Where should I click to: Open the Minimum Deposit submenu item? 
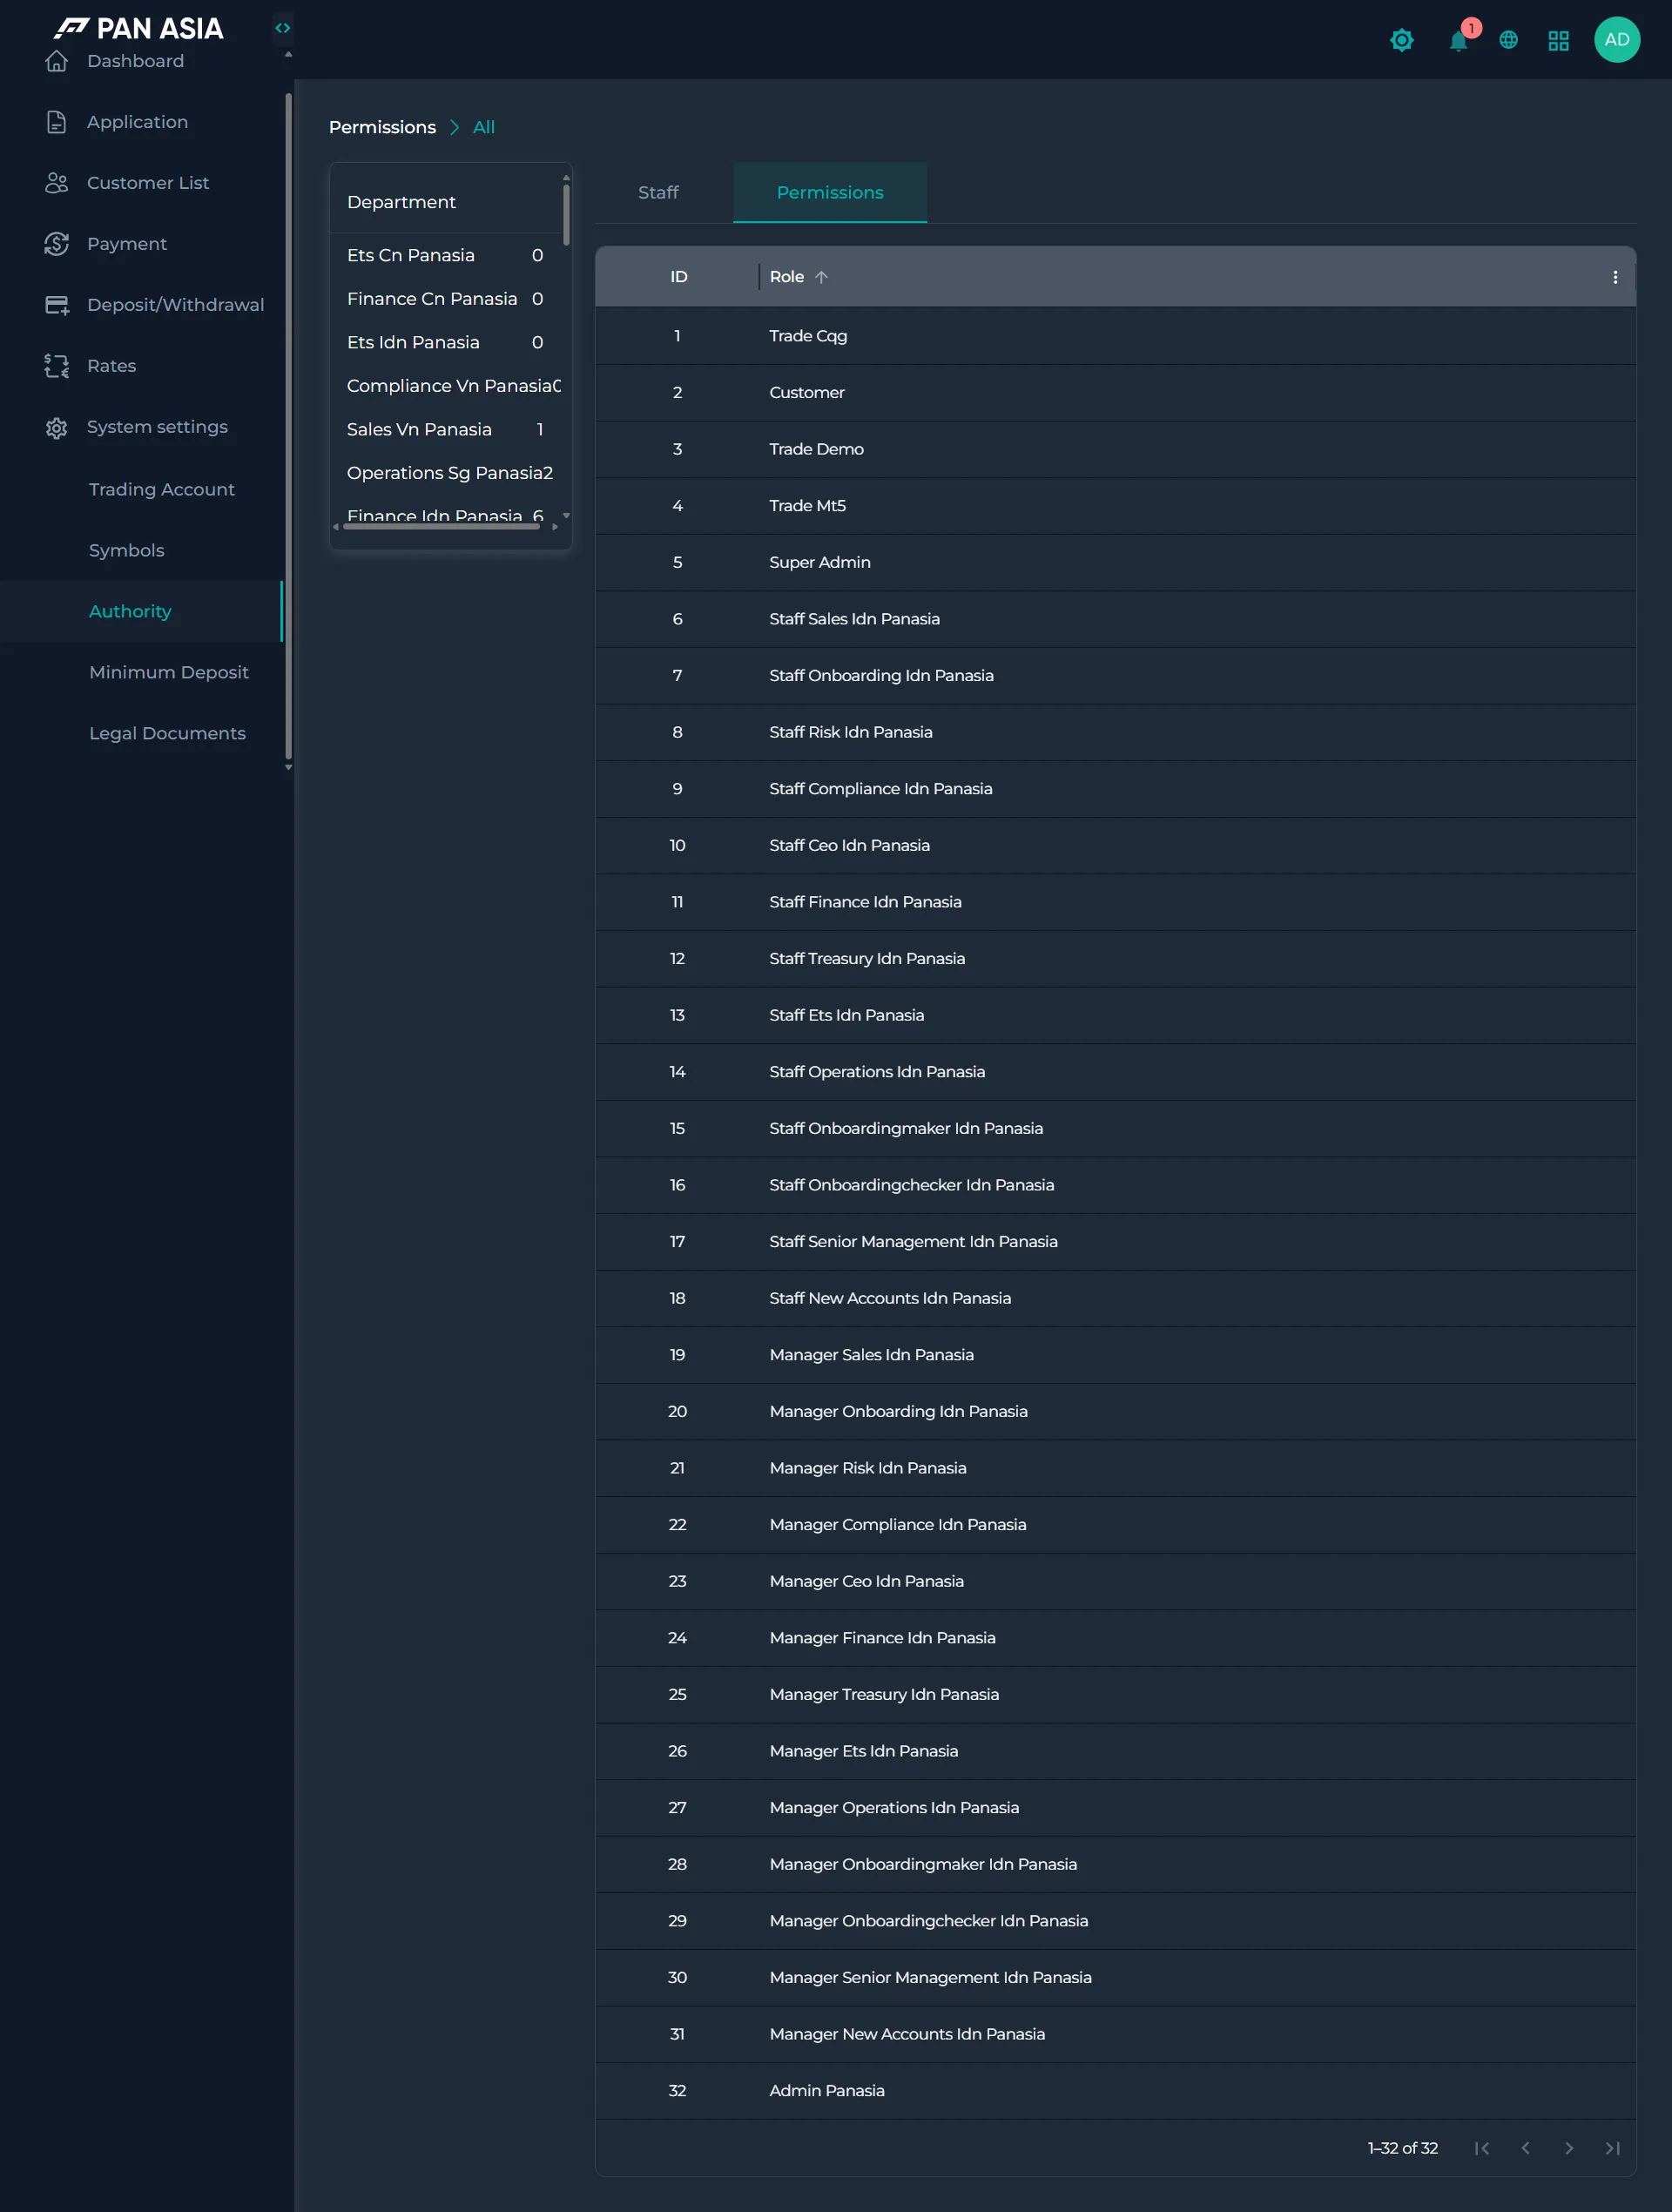(141, 672)
